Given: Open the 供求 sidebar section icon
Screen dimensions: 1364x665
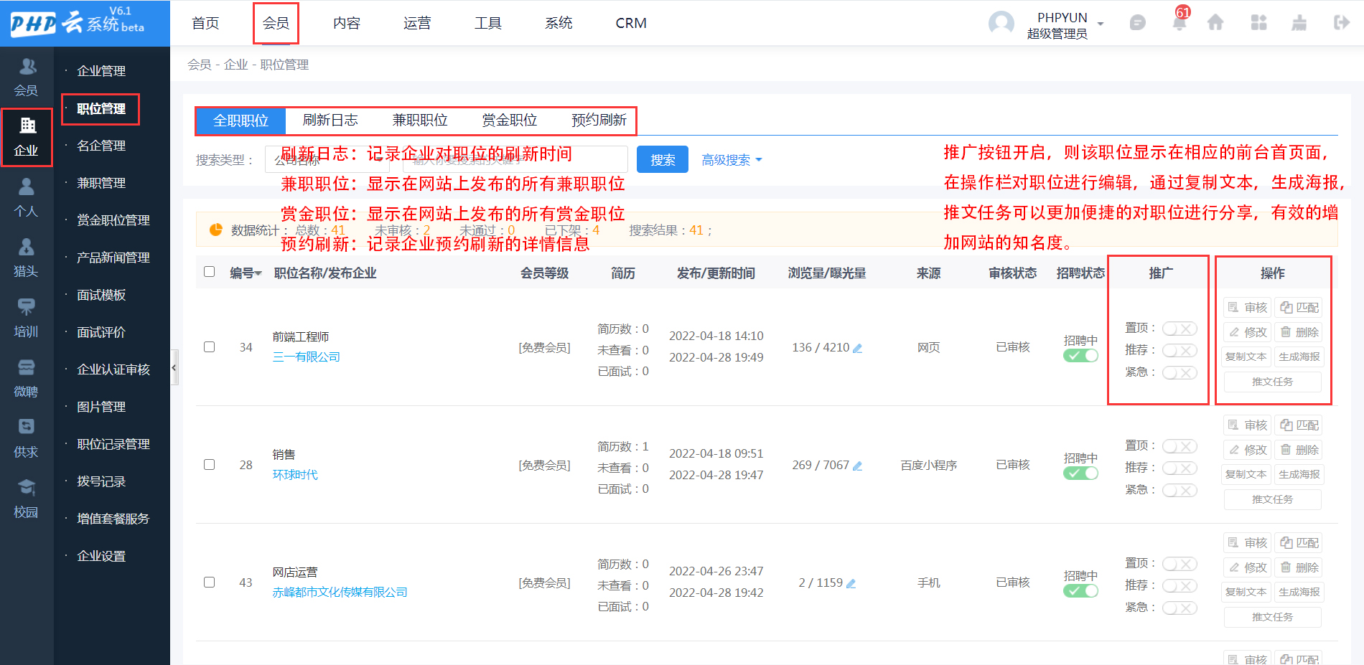Looking at the screenshot, I should [x=27, y=427].
